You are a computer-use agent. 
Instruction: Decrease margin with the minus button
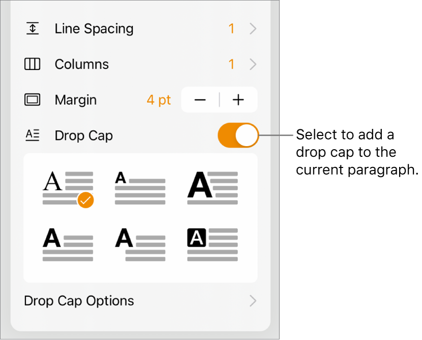pos(200,100)
